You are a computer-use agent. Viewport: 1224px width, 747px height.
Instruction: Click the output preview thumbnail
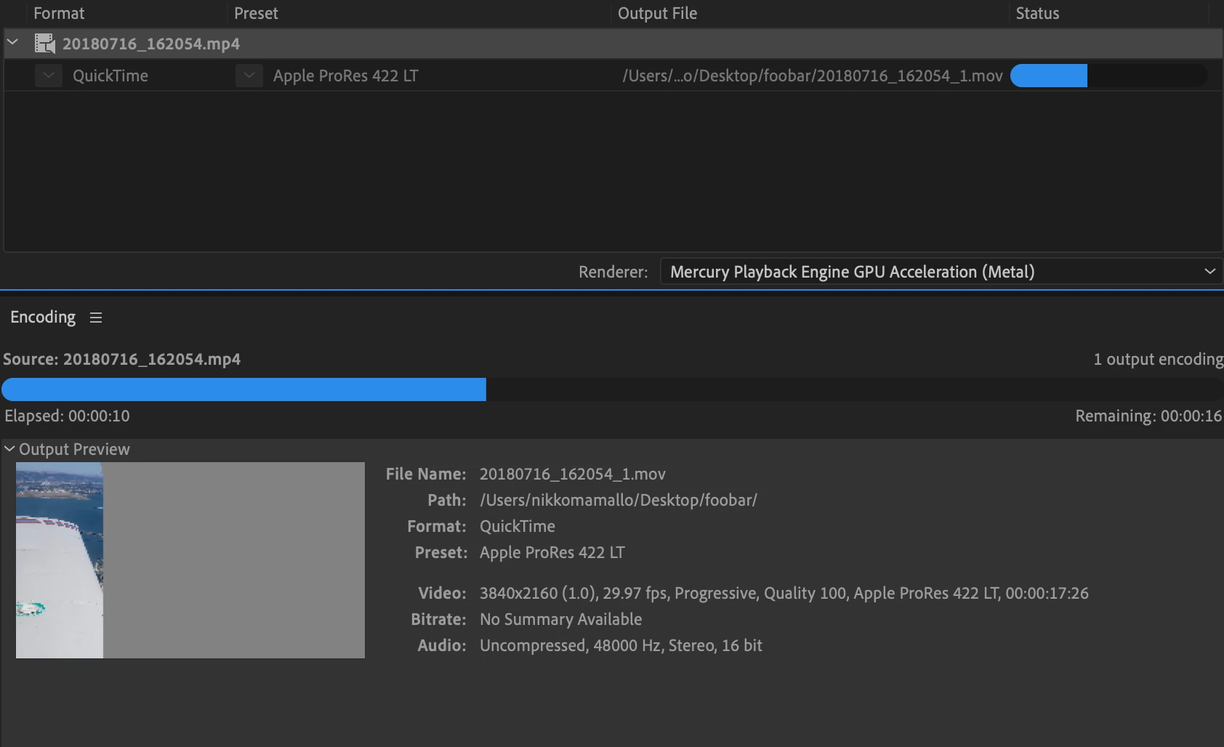click(190, 560)
